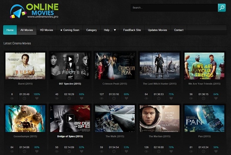Click the eye views icon under Crimson Peak

tap(102, 99)
